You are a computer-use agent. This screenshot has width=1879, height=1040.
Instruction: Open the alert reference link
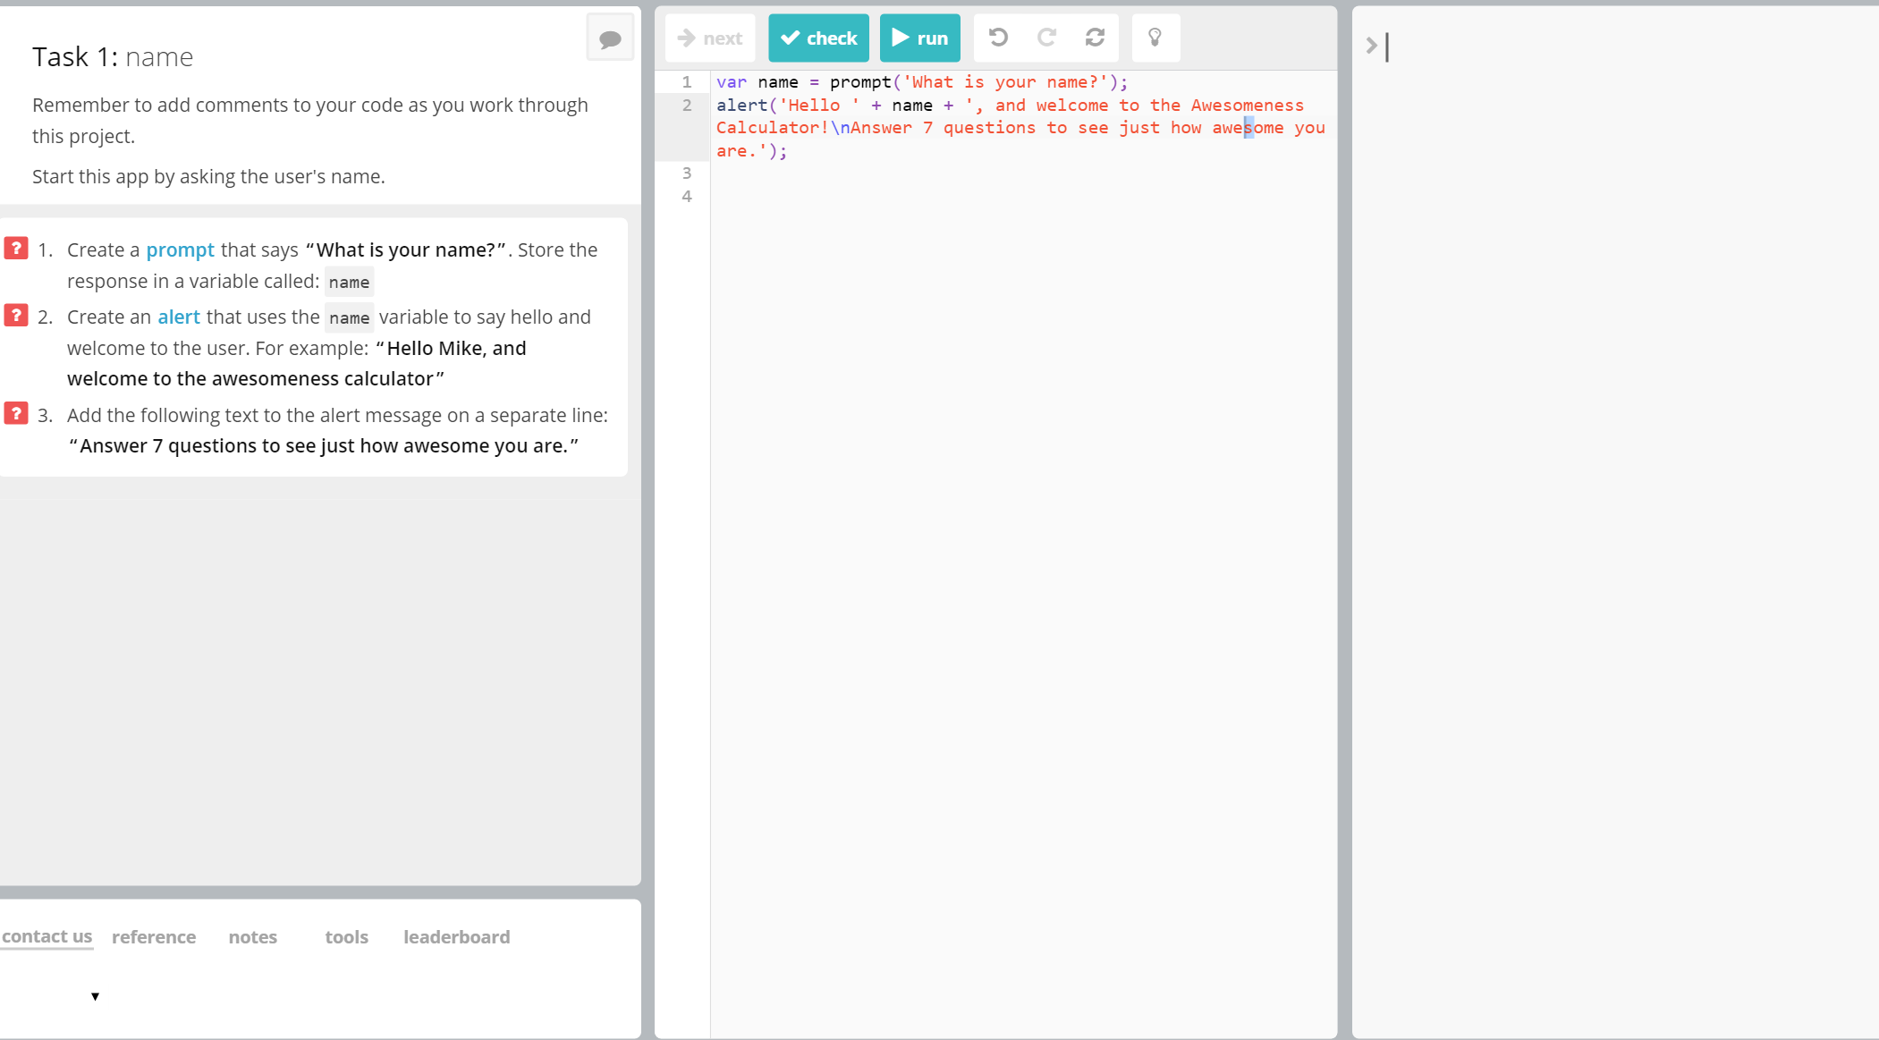coord(179,317)
